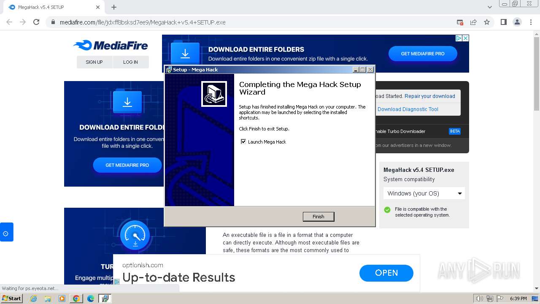Click the Setup wizard computer icon
This screenshot has width=540, height=304.
pyautogui.click(x=214, y=94)
